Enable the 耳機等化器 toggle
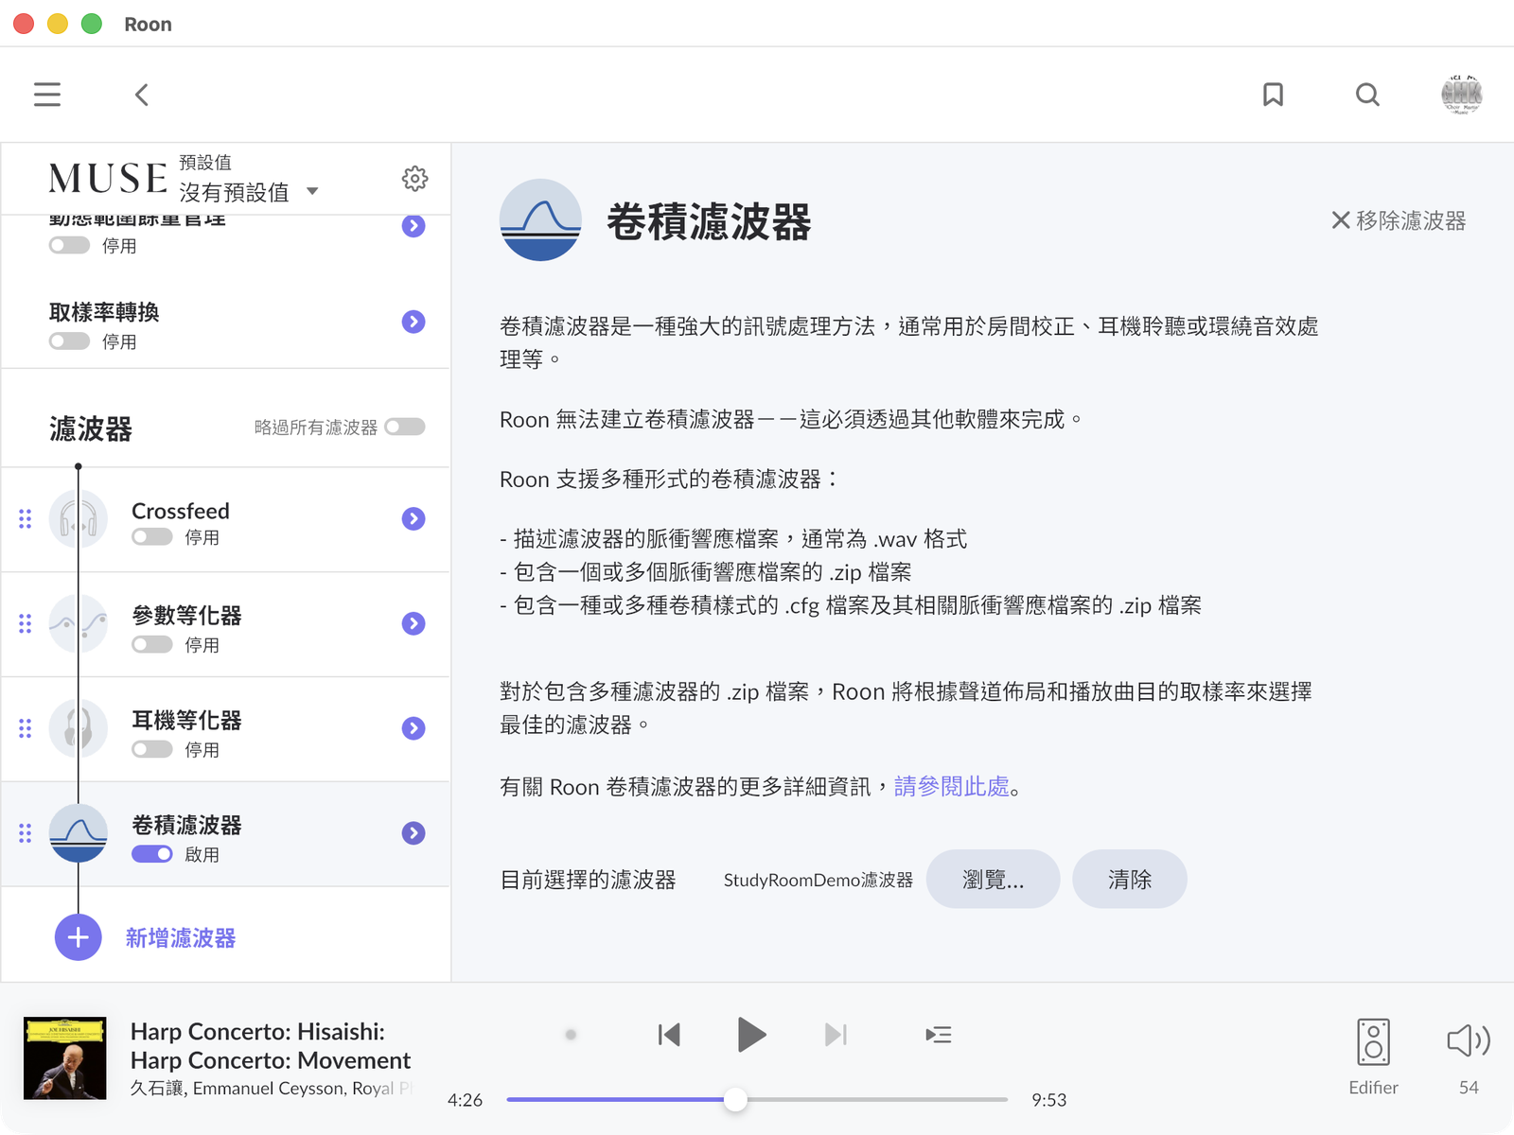This screenshot has height=1135, width=1514. pos(151,749)
